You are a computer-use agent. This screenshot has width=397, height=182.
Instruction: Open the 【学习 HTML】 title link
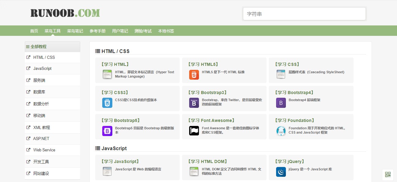(x=115, y=64)
